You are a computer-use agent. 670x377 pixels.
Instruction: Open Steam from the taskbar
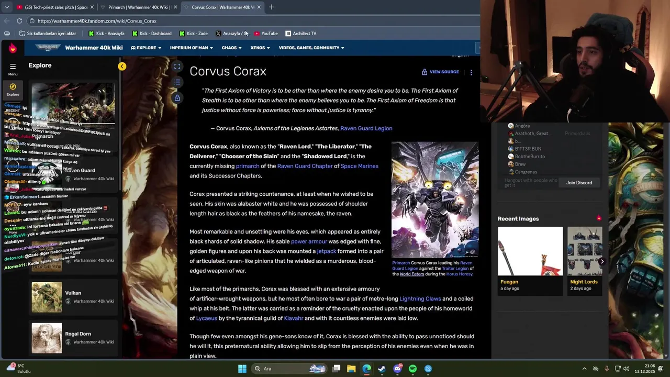pyautogui.click(x=382, y=369)
